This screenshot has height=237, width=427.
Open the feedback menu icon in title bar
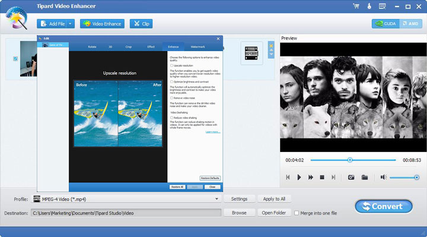click(x=383, y=6)
